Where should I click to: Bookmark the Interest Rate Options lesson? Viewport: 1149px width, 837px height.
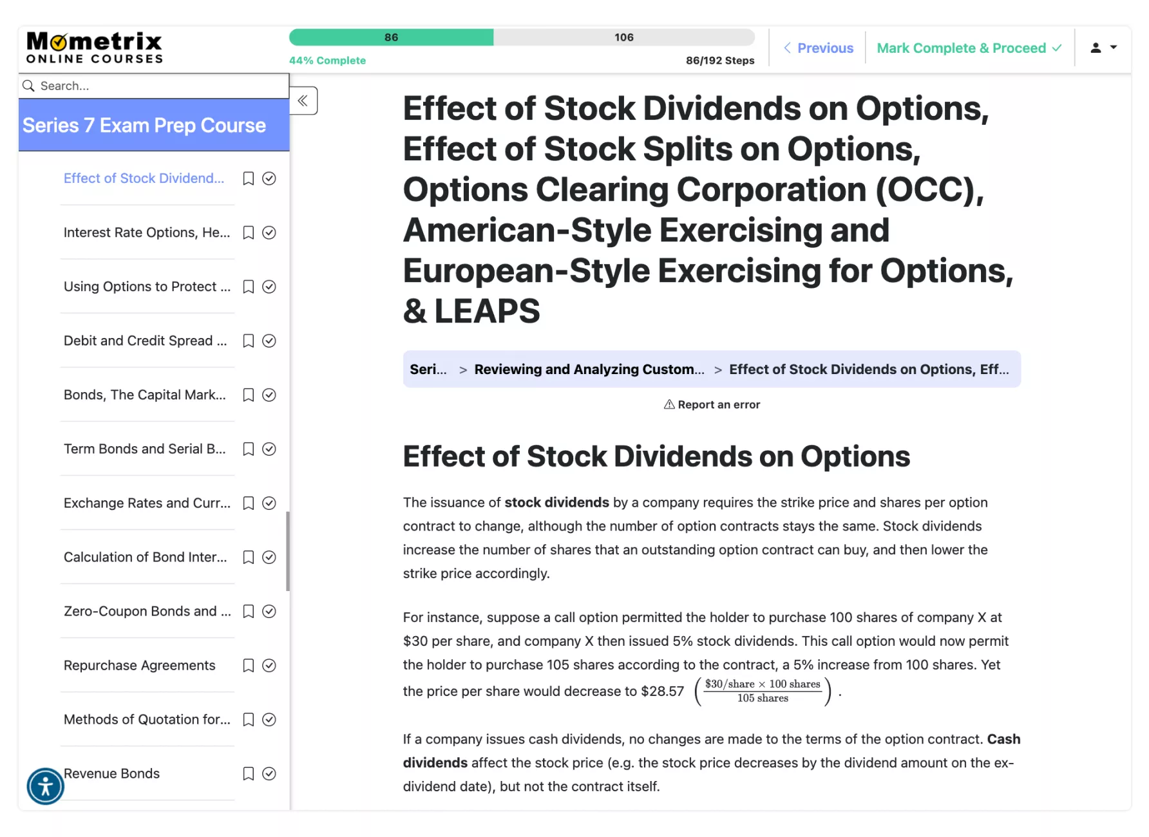(248, 232)
